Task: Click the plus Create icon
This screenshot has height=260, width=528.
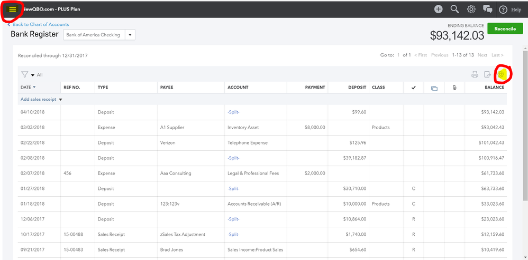Action: (x=438, y=9)
